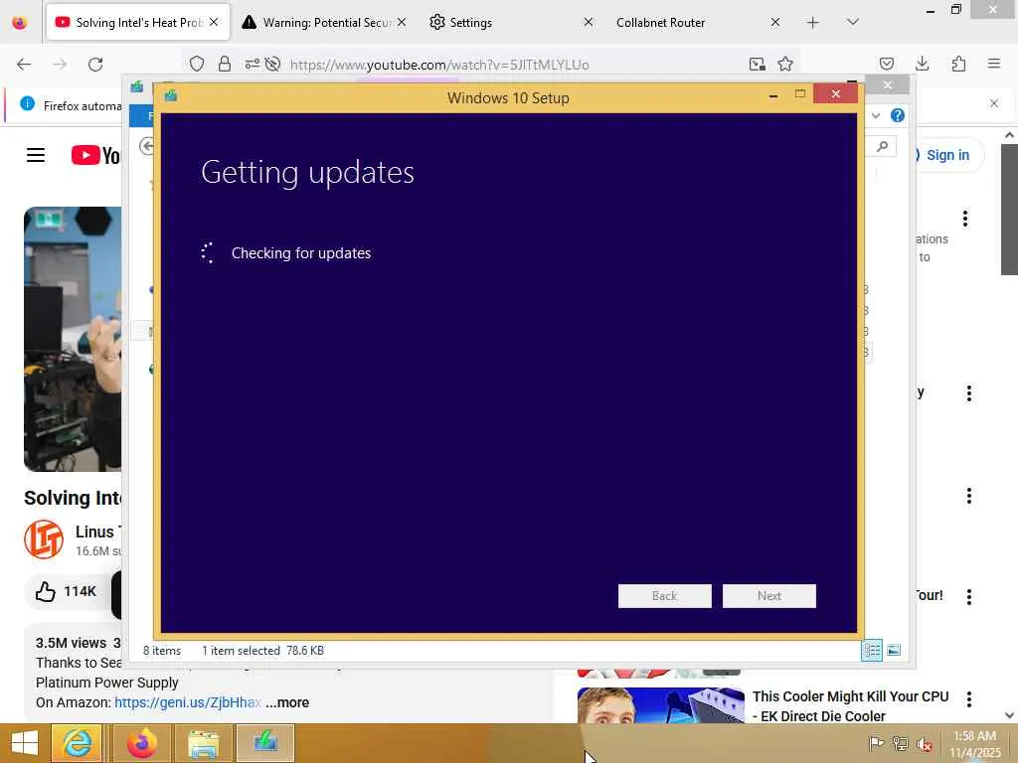
Task: Go back in File Explorer
Action: coord(147,147)
